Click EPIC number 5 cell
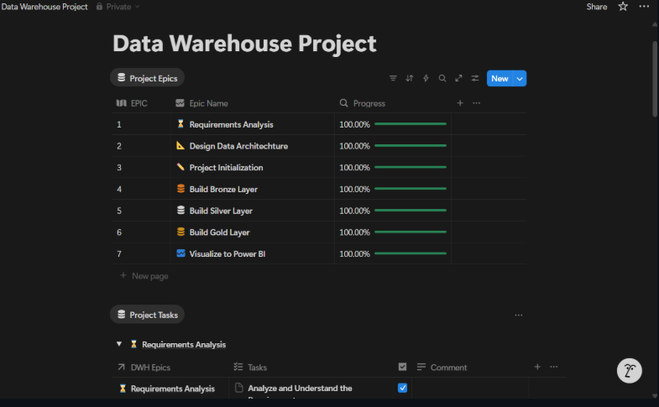Image resolution: width=659 pixels, height=407 pixels. coord(142,211)
